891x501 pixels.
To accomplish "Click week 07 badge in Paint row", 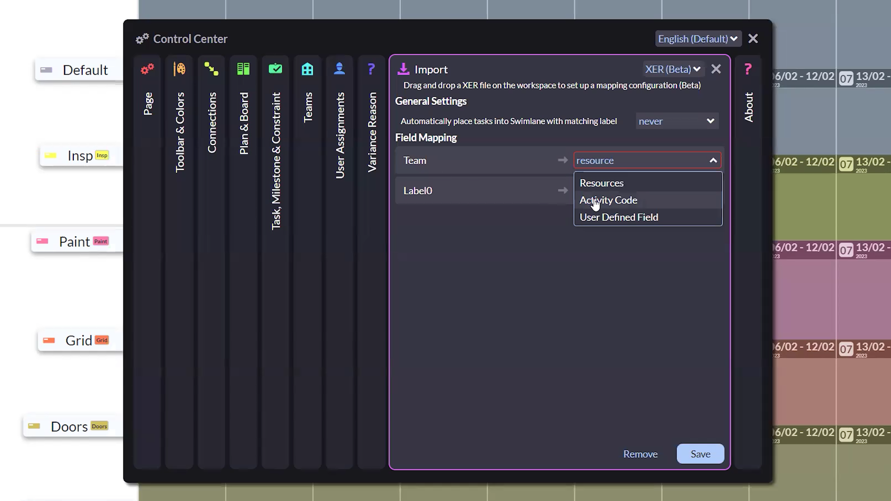I will [846, 250].
